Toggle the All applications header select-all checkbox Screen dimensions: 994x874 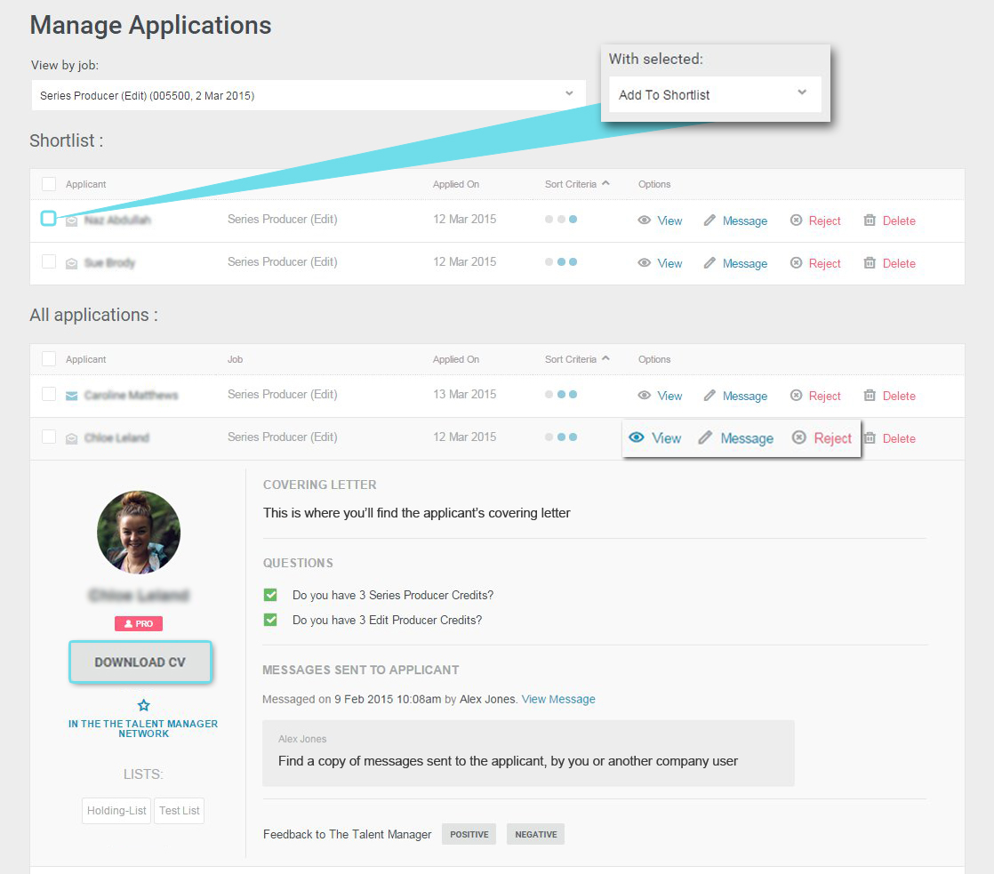49,359
